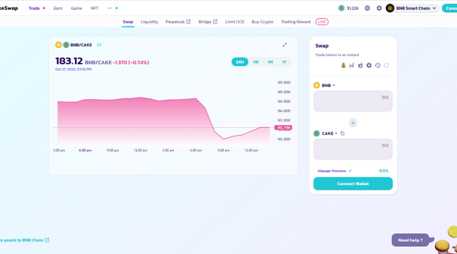
Task: Click the swap chart pair direction icon
Action: coord(99,45)
